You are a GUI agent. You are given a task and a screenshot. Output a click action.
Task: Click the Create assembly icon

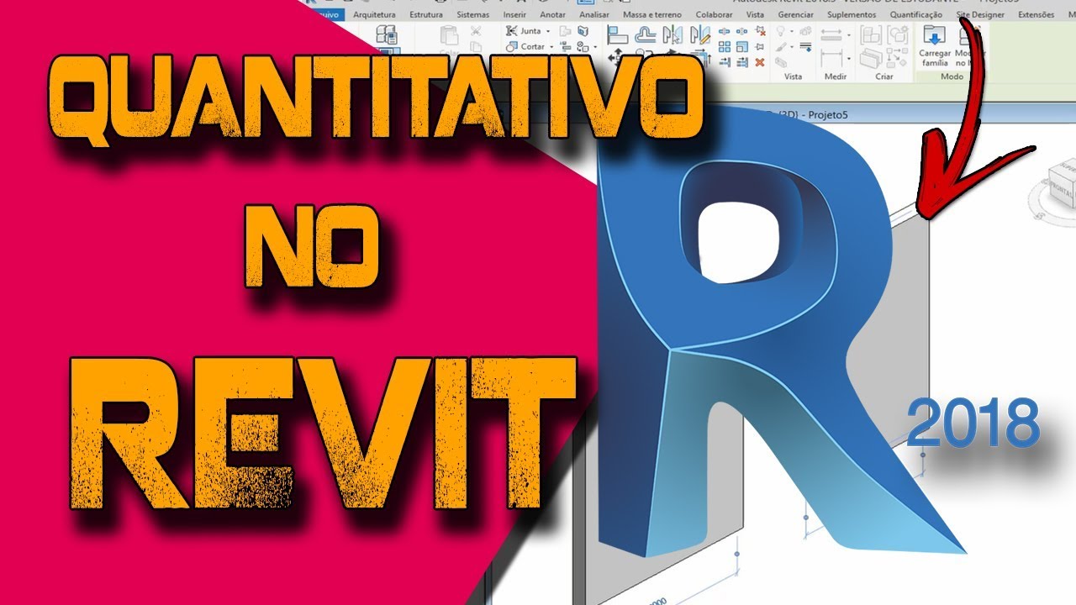coord(870,35)
